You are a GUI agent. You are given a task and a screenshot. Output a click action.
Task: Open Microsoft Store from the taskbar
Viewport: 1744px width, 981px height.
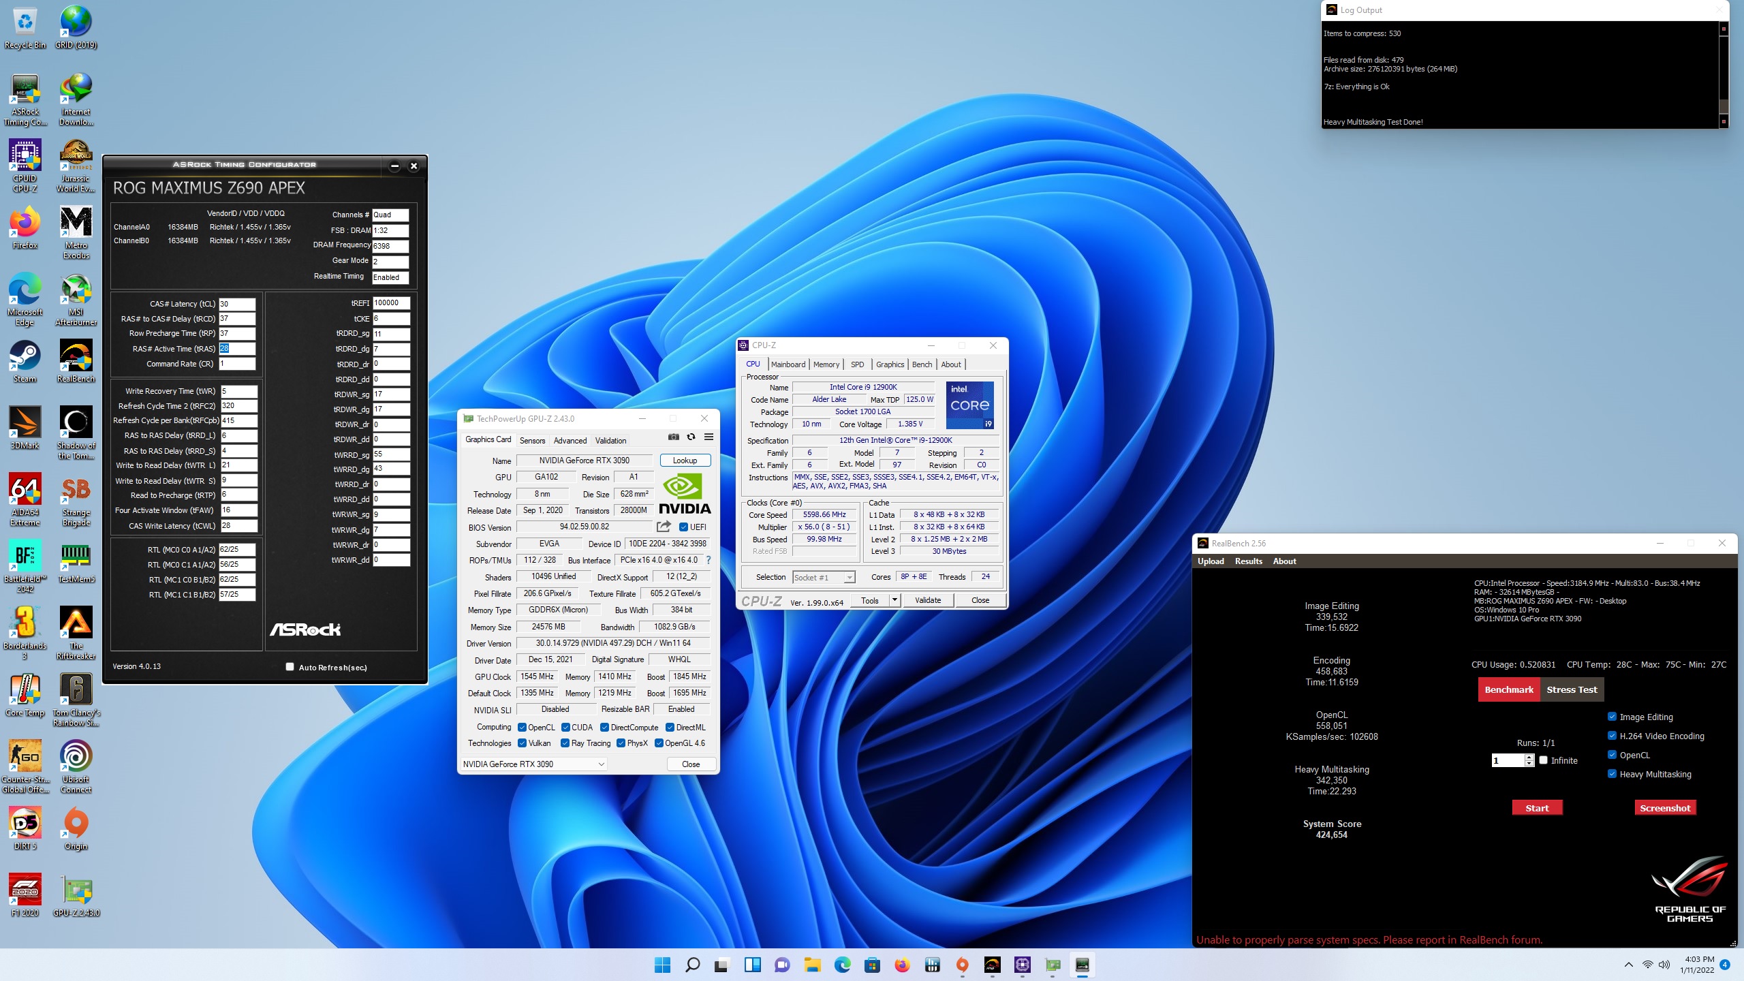(872, 965)
